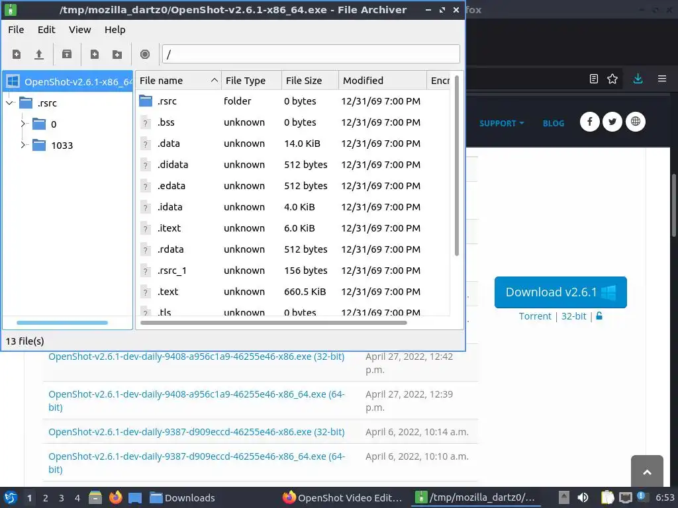Click the Extract archive toolbar icon
The width and height of the screenshot is (678, 508).
(67, 54)
